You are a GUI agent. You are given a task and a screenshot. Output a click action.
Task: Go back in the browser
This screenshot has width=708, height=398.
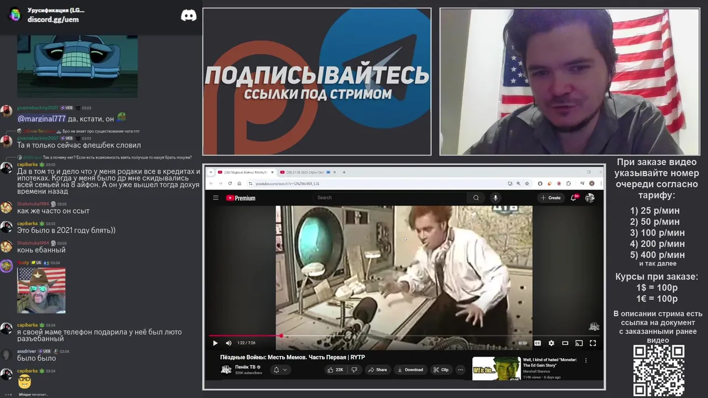click(211, 184)
